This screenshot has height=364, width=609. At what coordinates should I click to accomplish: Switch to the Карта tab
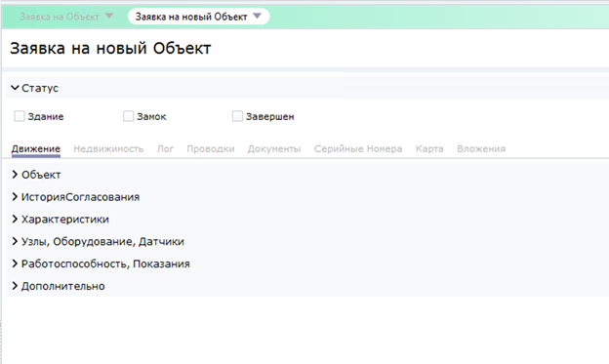click(x=429, y=148)
